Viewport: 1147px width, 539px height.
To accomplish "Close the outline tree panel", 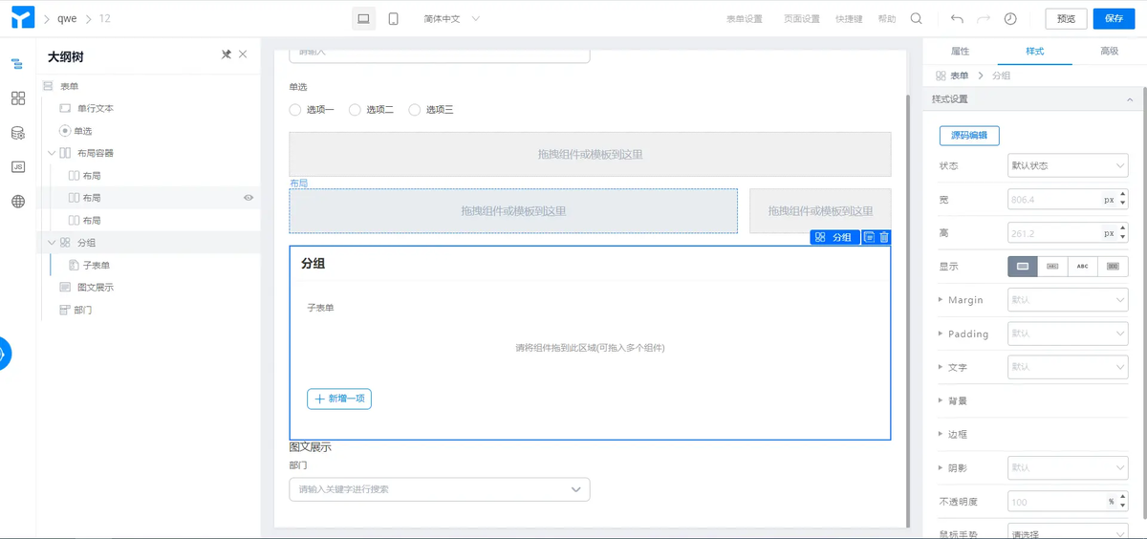I will point(243,54).
